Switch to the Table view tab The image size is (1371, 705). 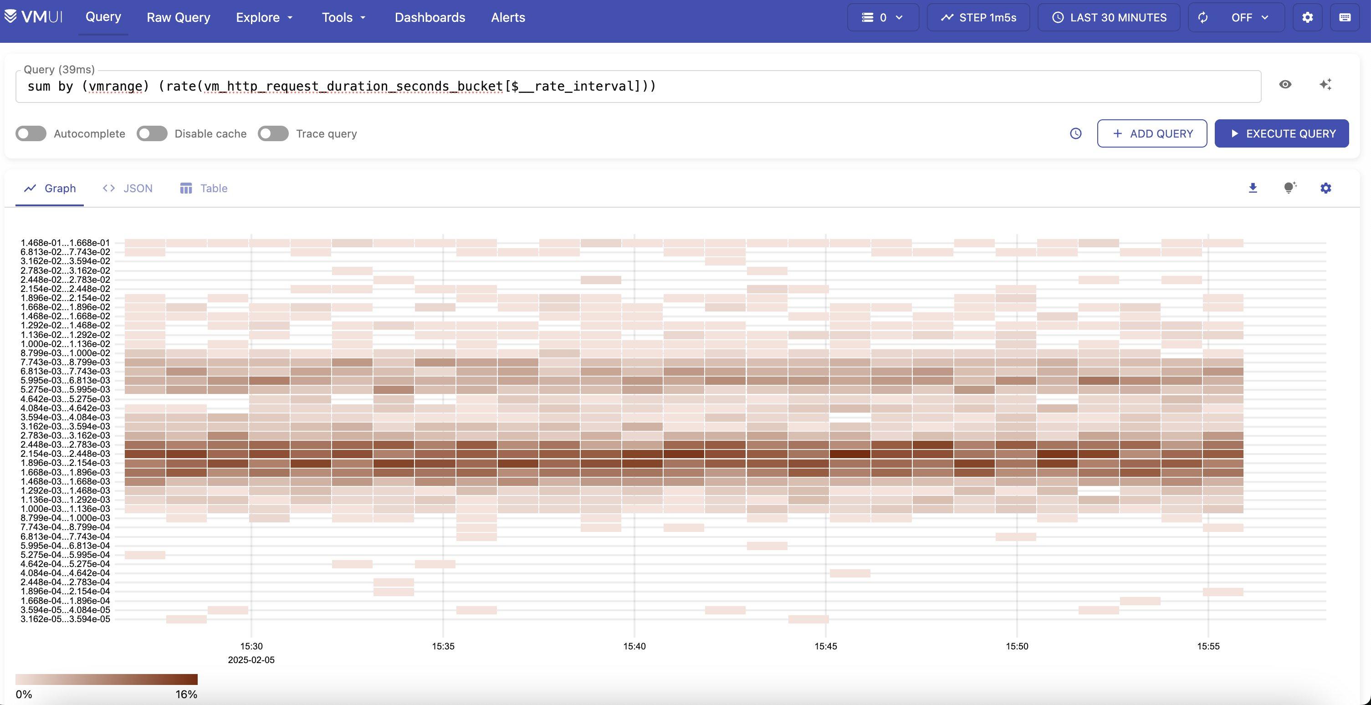click(204, 189)
